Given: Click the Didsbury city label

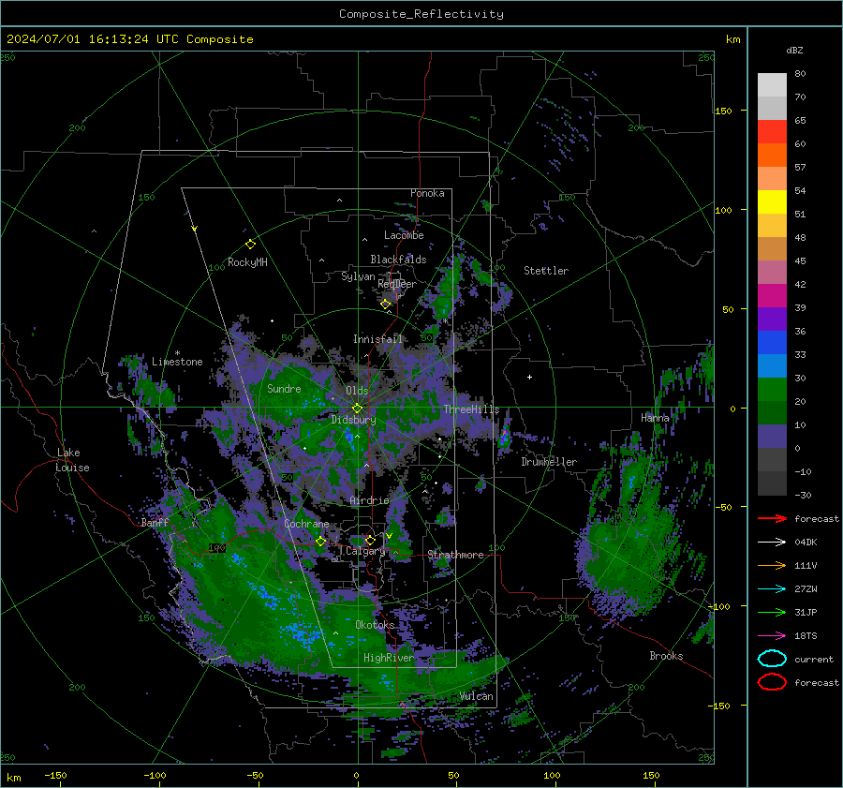Looking at the screenshot, I should [353, 420].
